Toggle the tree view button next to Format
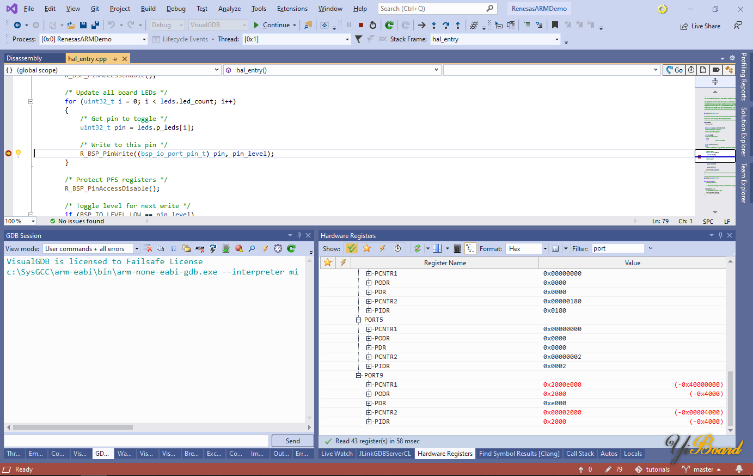The width and height of the screenshot is (753, 476). 470,248
